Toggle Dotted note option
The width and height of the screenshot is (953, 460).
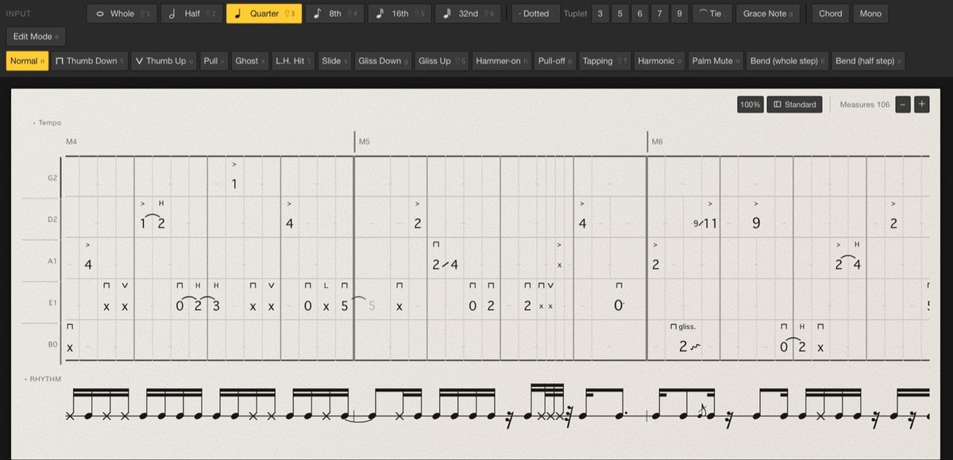(x=534, y=13)
